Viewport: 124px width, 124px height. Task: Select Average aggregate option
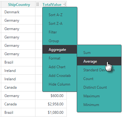tap(99, 61)
